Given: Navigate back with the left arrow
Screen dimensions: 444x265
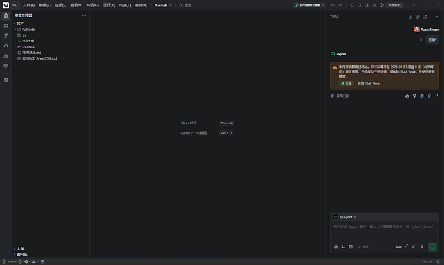Looking at the screenshot, I should pos(333,5).
